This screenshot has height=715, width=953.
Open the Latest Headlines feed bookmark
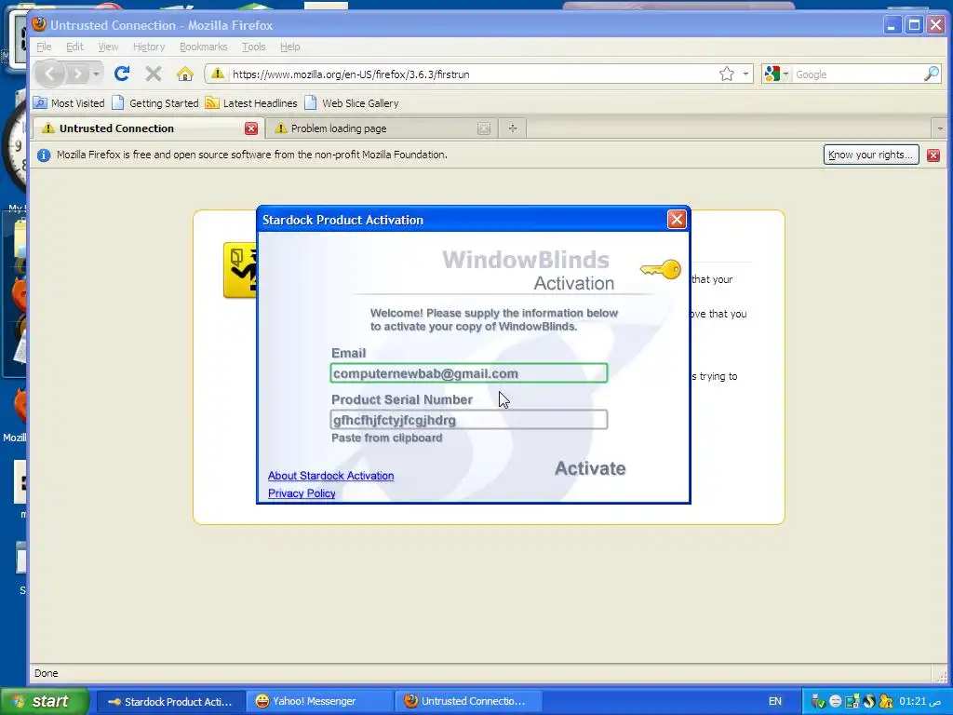point(251,103)
